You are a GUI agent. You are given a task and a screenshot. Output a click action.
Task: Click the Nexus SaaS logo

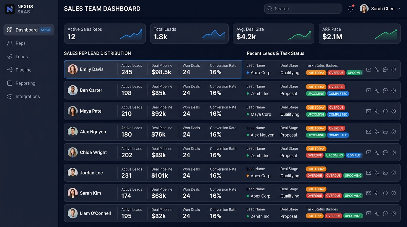click(10, 9)
